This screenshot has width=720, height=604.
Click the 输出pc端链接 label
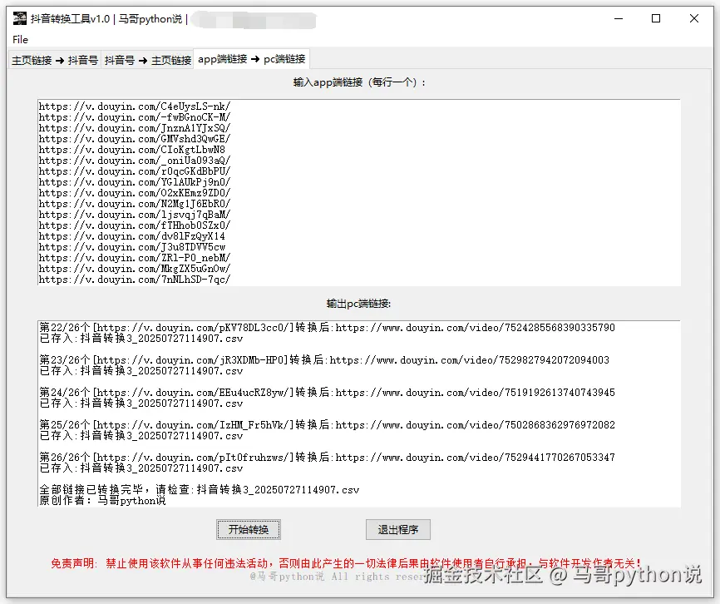358,304
